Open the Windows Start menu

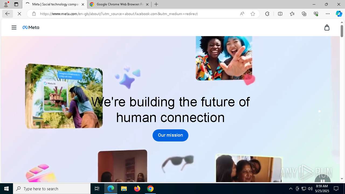pyautogui.click(x=6, y=189)
